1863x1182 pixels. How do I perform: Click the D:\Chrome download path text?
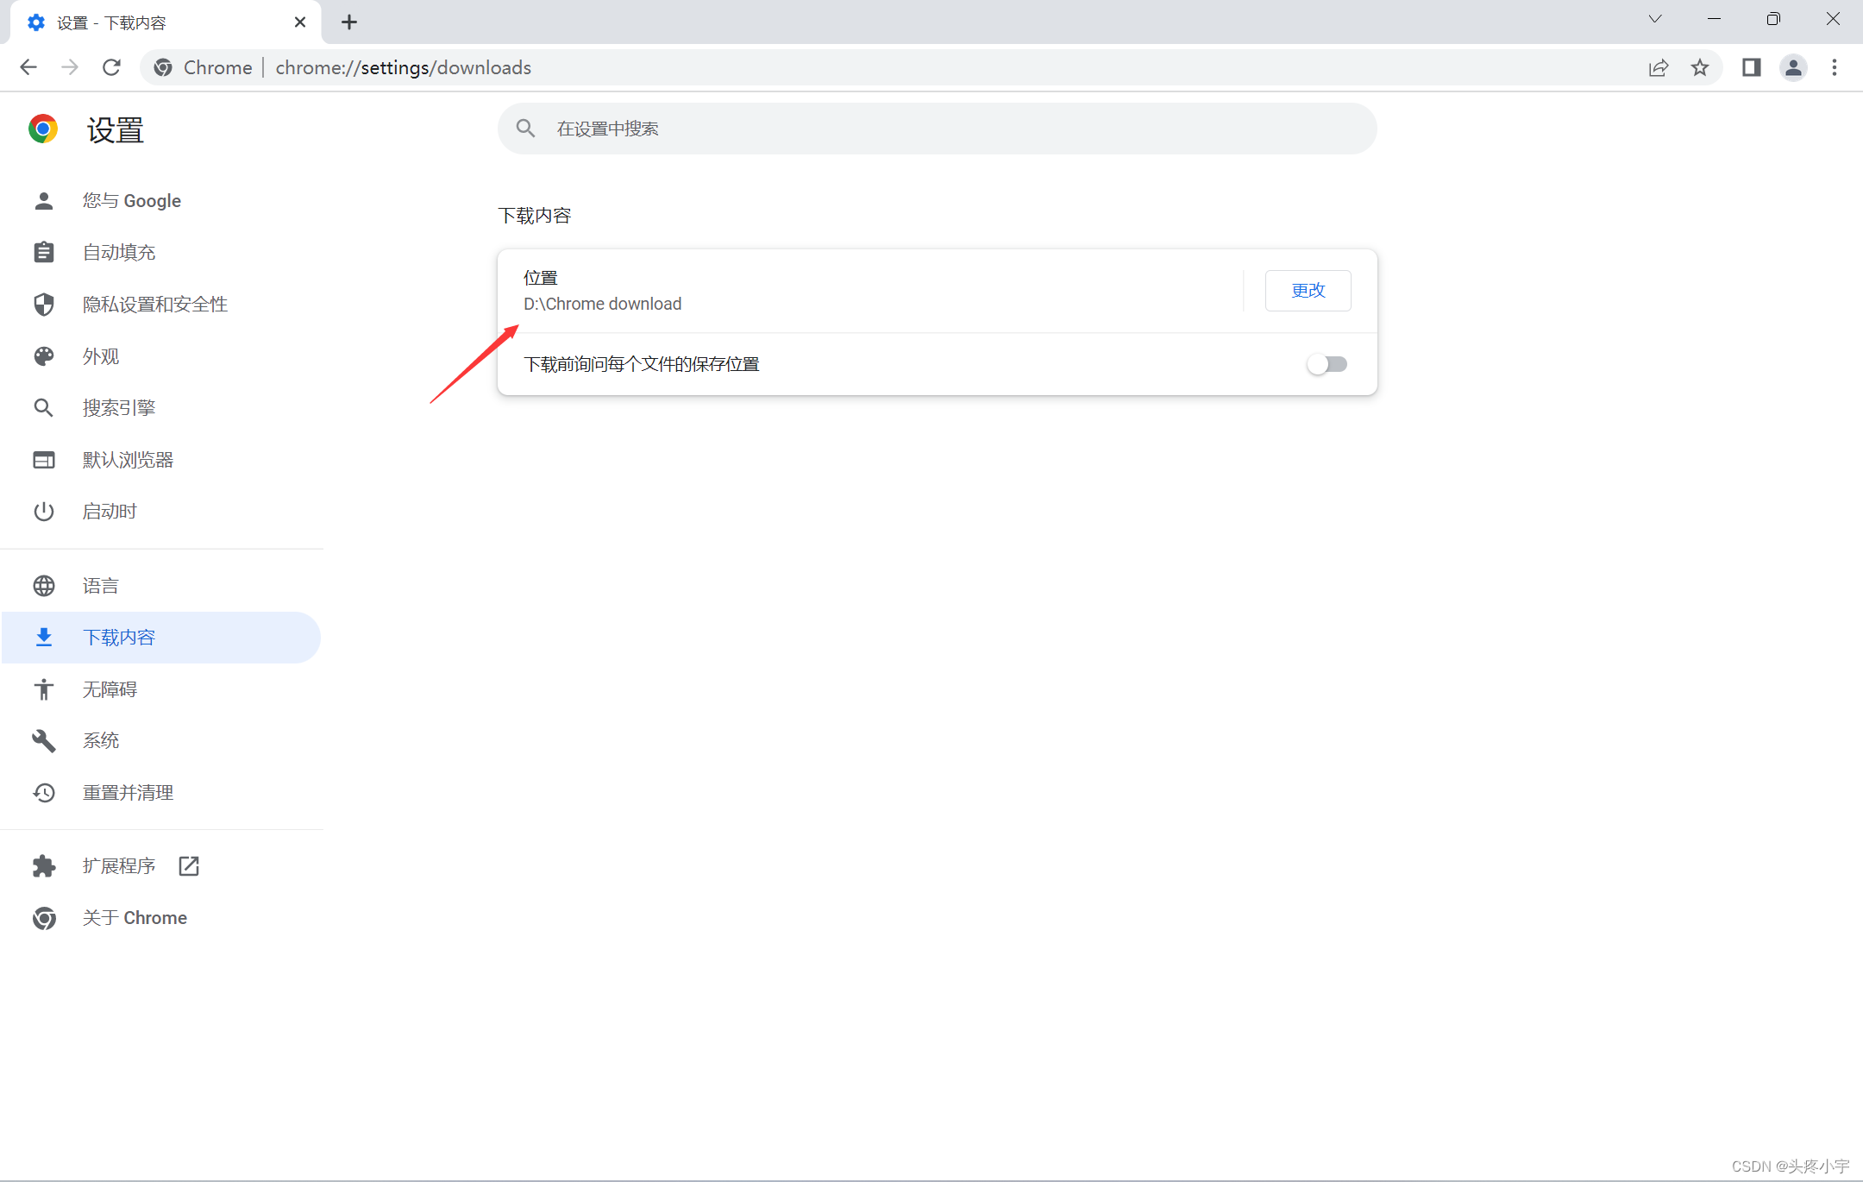(602, 304)
